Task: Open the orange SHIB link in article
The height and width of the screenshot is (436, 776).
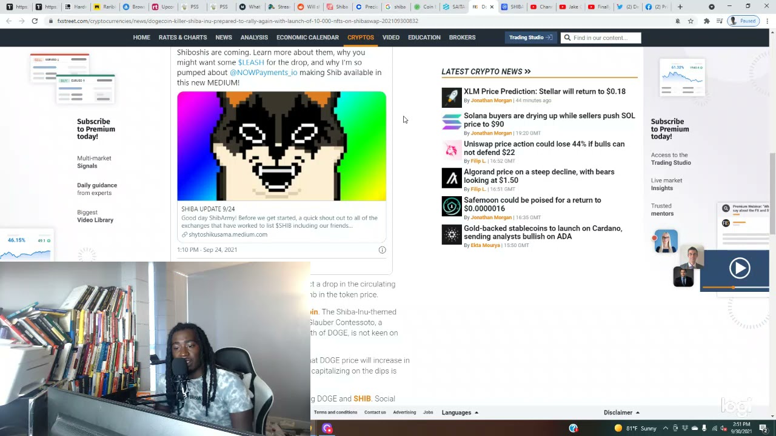Action: click(x=362, y=398)
